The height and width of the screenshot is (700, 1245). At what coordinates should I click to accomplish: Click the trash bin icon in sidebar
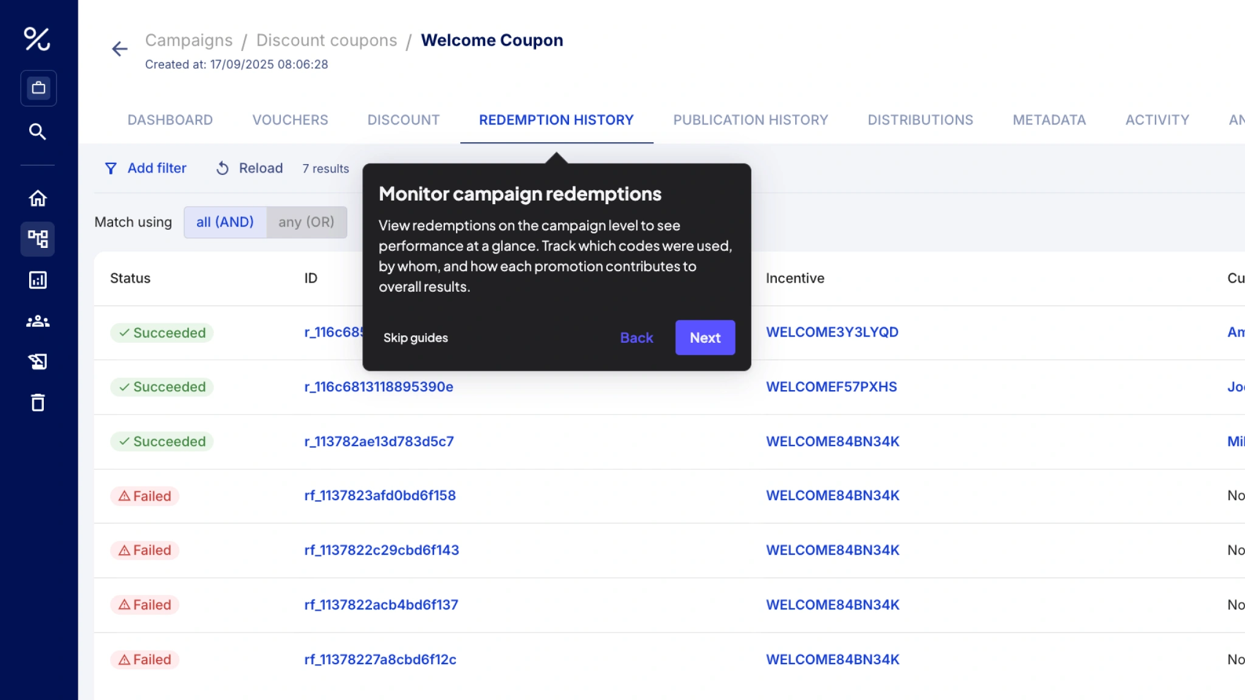click(x=38, y=403)
